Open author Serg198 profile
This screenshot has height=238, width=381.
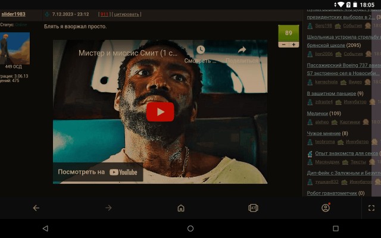323,26
